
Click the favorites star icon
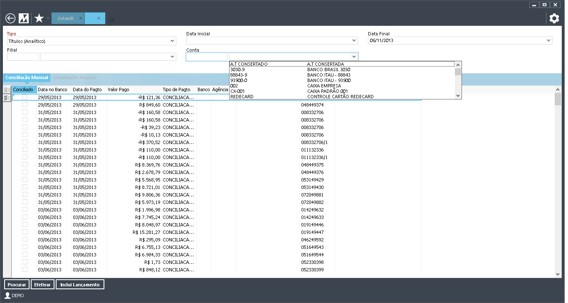pyautogui.click(x=39, y=18)
